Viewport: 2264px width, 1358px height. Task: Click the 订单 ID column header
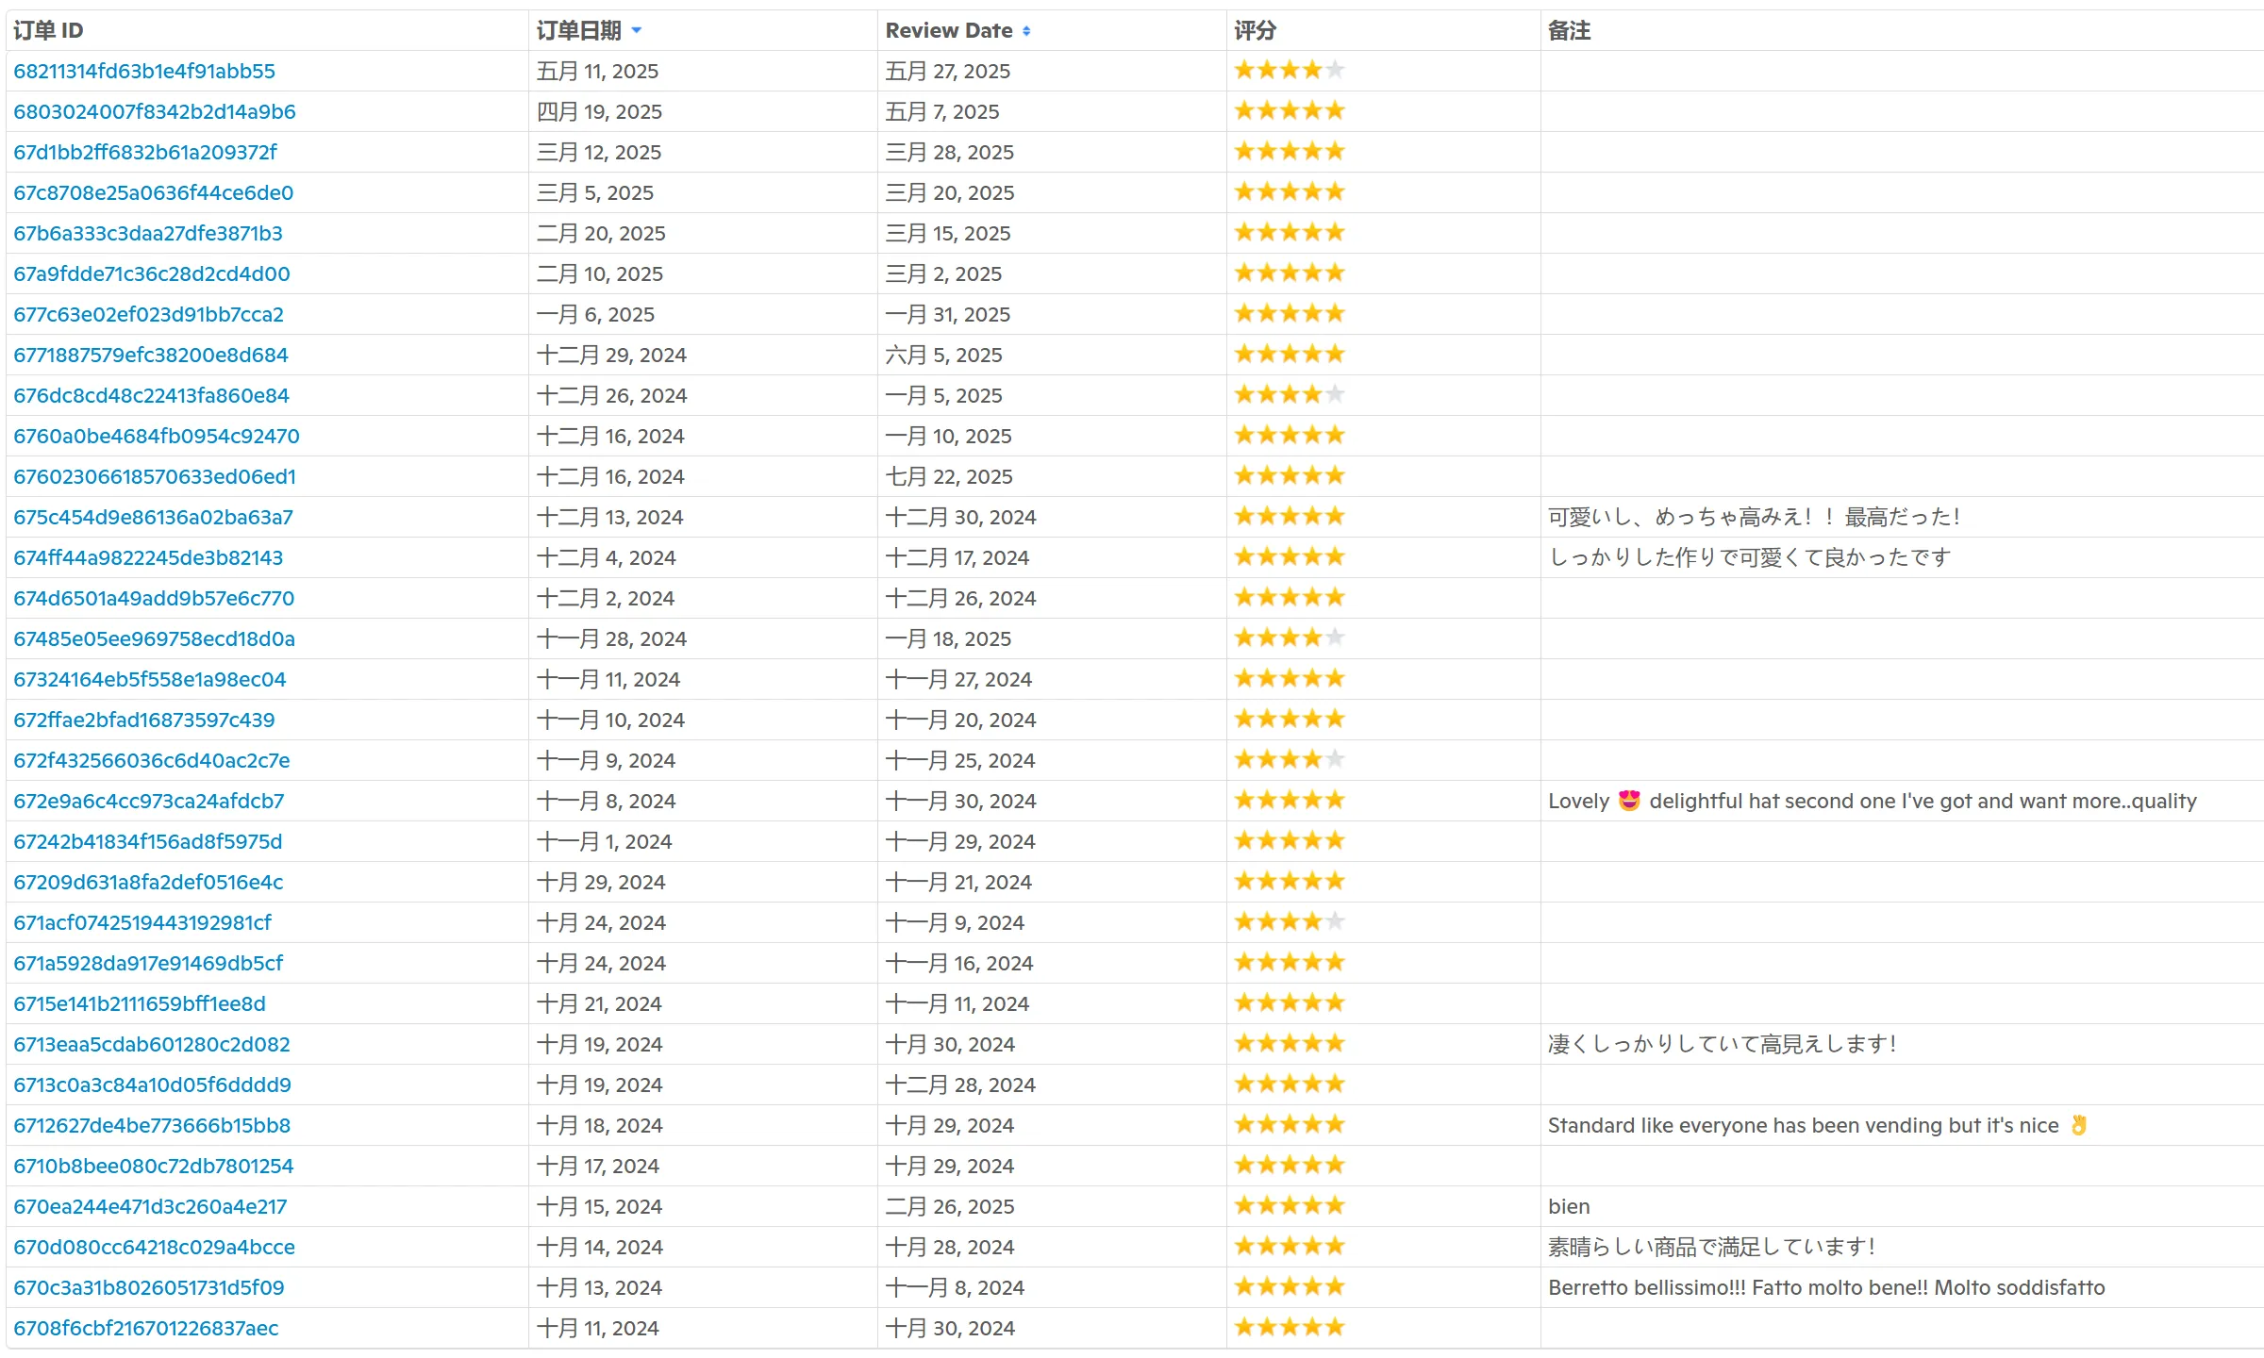click(x=48, y=30)
